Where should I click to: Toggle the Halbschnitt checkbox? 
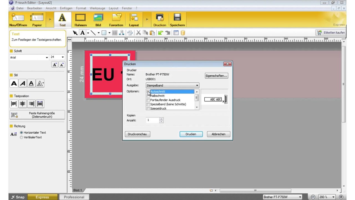point(148,96)
